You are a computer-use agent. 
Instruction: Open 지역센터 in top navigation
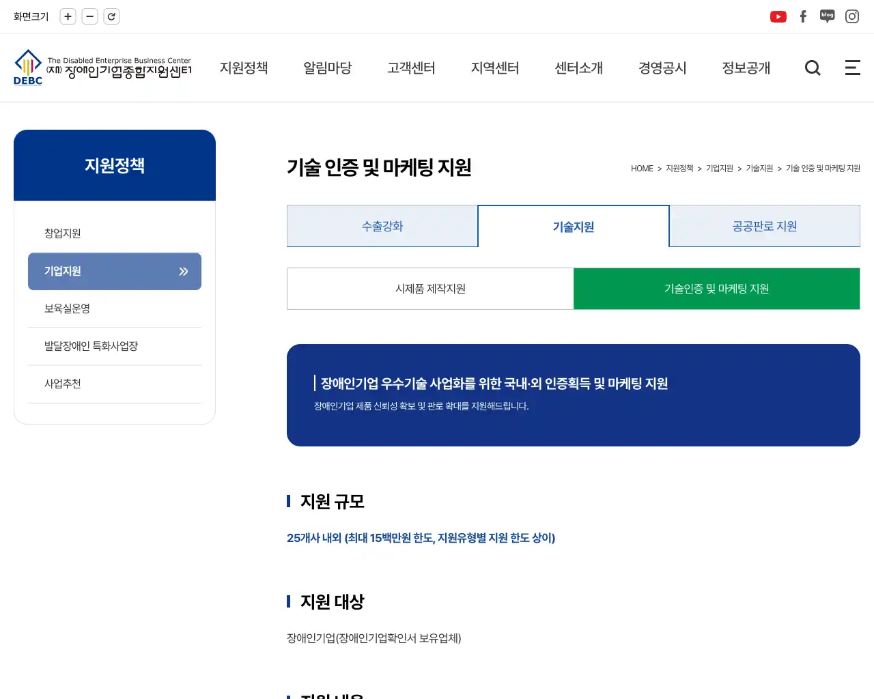pos(495,68)
